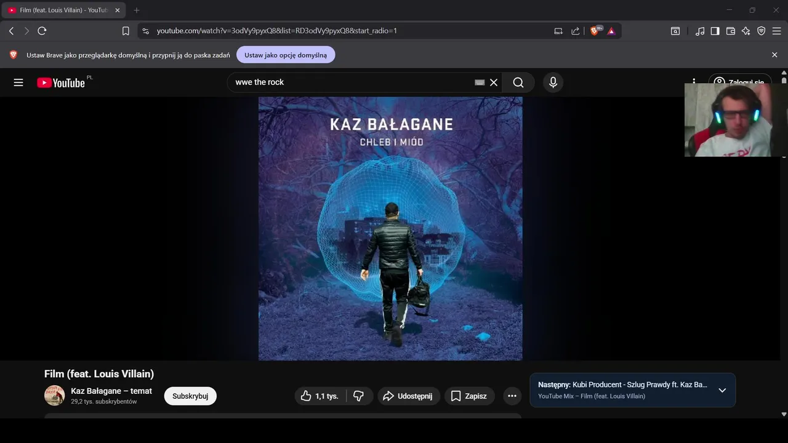Click the install app icon in address bar

click(558, 31)
